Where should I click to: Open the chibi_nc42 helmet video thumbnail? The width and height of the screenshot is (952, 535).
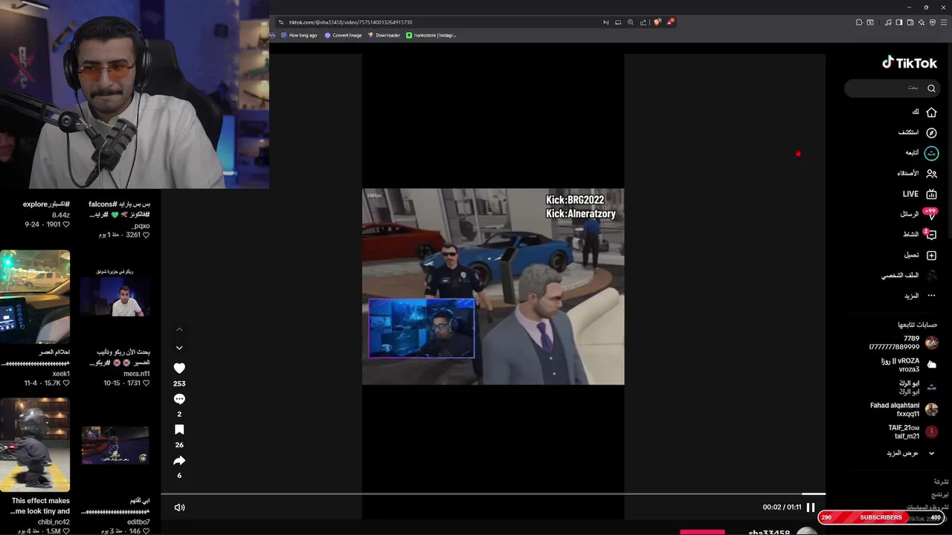35,444
